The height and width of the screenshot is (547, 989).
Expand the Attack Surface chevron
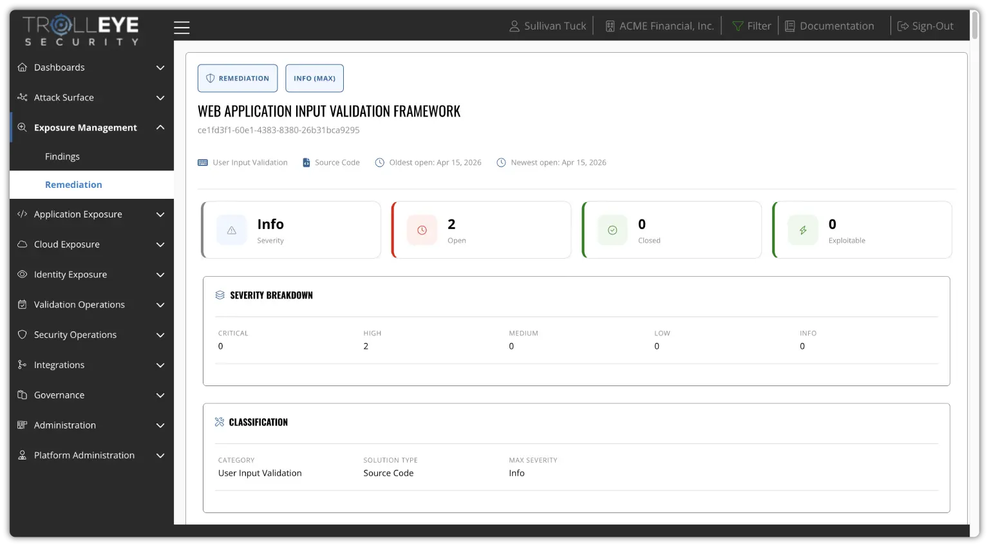pos(160,98)
